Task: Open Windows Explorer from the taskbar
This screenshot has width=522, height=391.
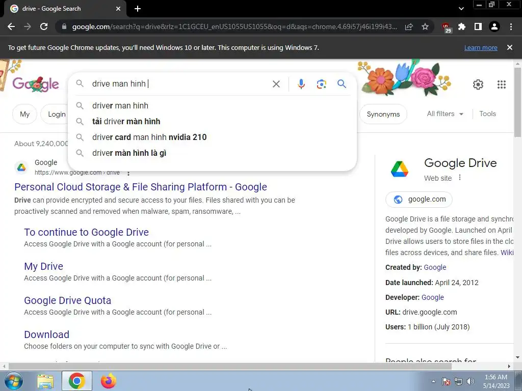Action: pos(45,381)
